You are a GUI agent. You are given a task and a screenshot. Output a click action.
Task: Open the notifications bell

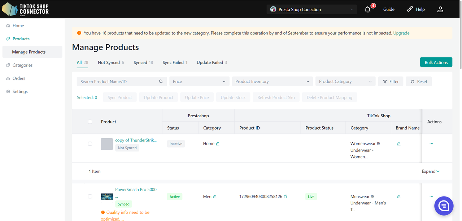tap(368, 9)
